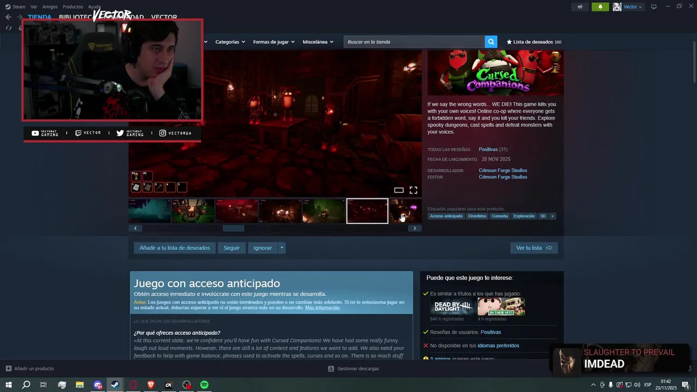
Task: Open Opera GX from taskbar
Action: coord(133,385)
